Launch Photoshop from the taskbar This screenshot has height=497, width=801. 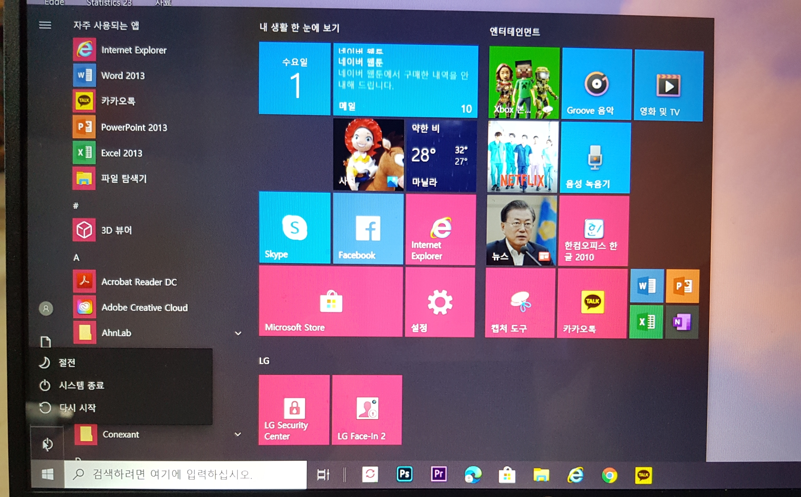point(404,474)
